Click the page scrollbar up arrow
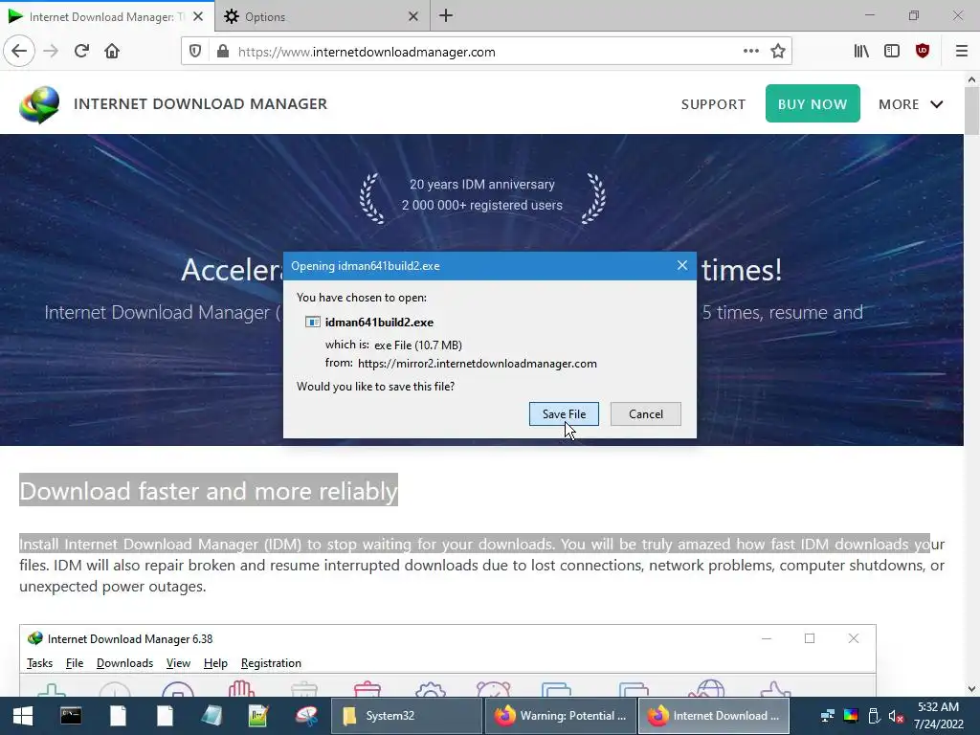 (x=971, y=79)
